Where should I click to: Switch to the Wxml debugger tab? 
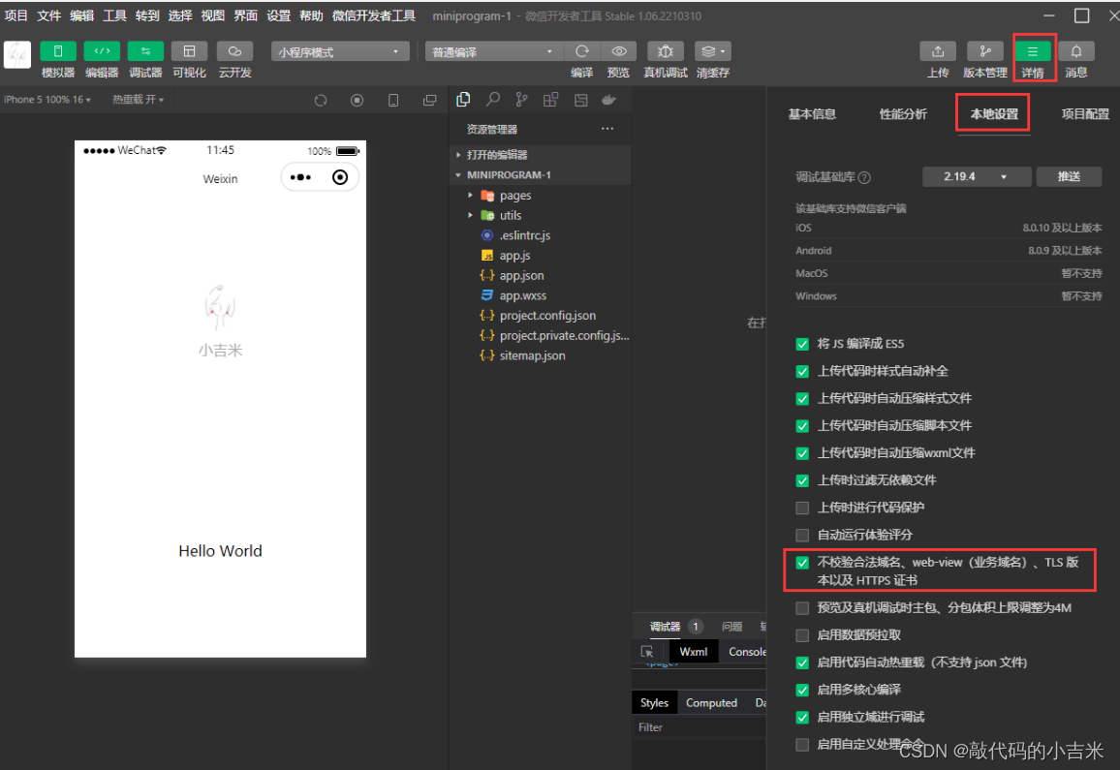click(x=693, y=652)
